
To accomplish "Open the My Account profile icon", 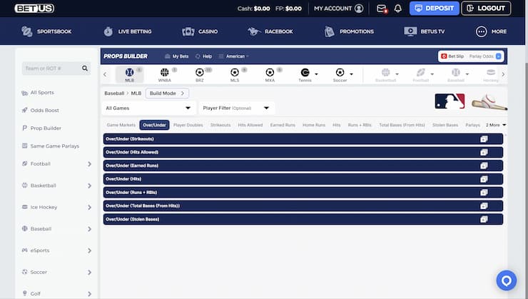I will pos(359,9).
